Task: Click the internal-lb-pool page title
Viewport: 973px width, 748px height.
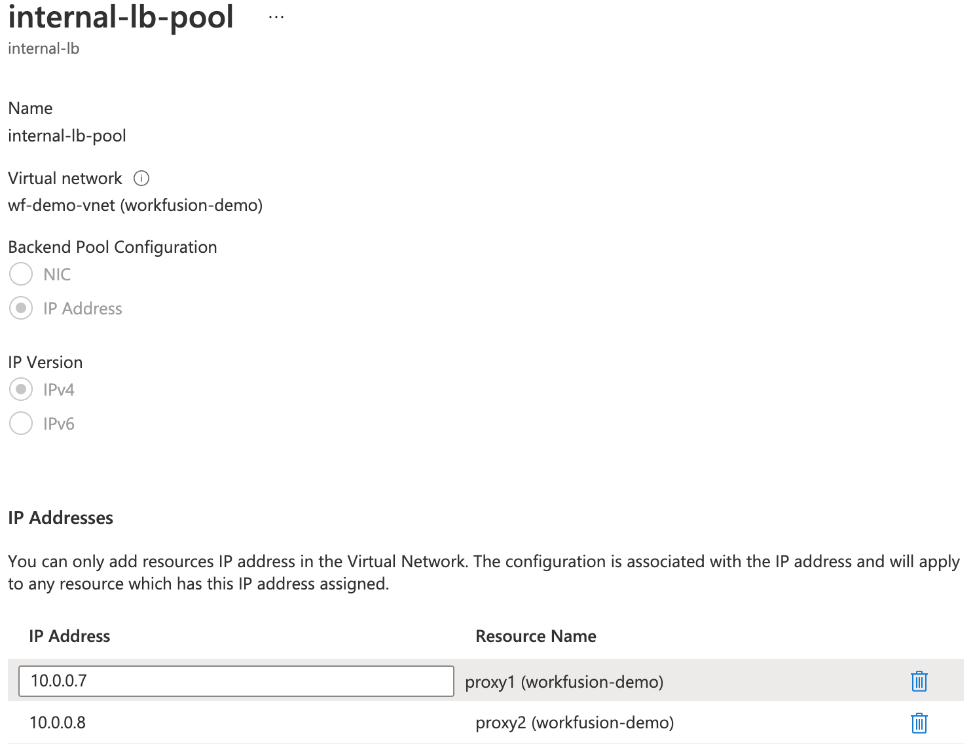Action: pos(120,17)
